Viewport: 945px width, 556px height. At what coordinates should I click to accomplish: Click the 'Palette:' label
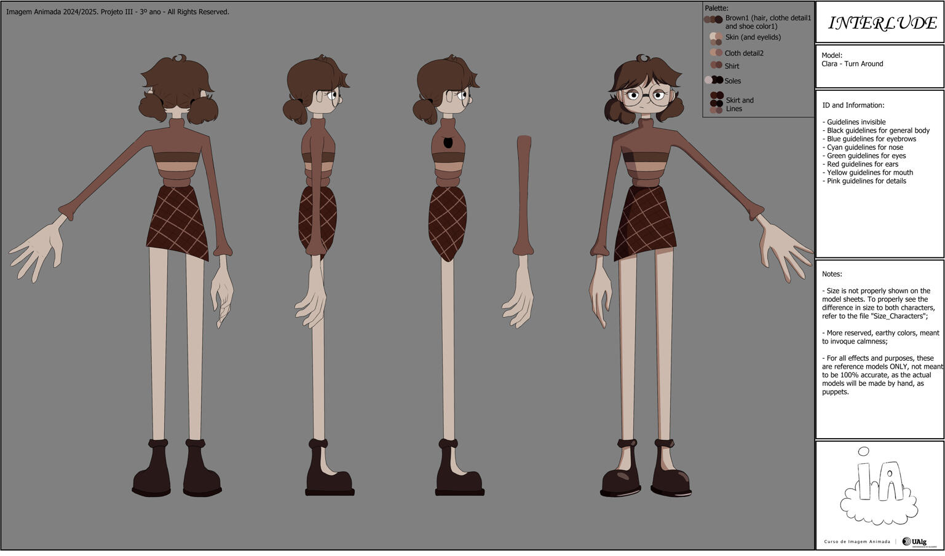716,8
